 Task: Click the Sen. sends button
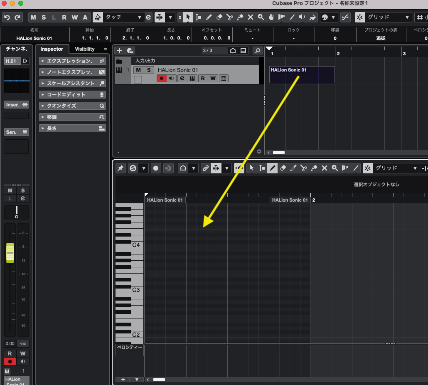[x=16, y=132]
